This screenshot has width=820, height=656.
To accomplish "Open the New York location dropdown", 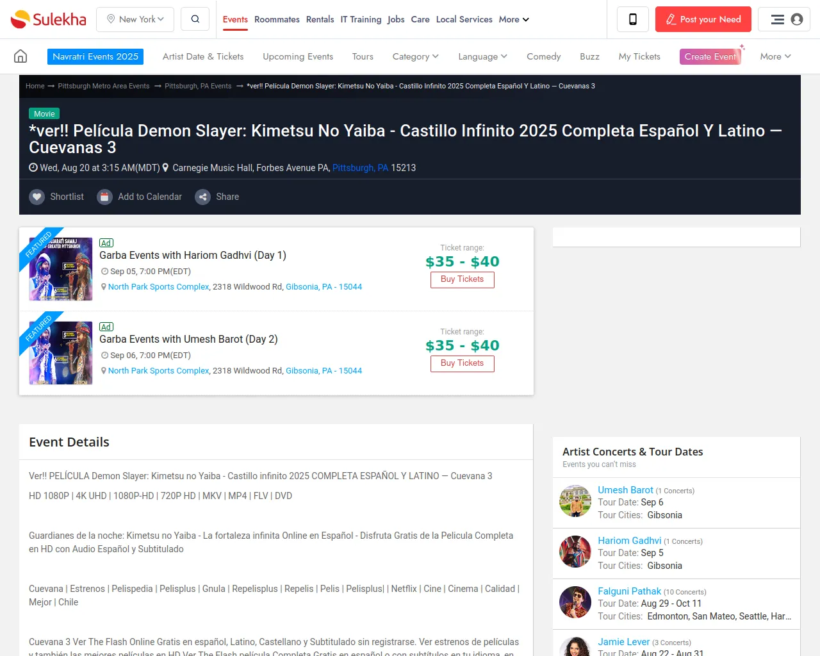I will tap(135, 19).
